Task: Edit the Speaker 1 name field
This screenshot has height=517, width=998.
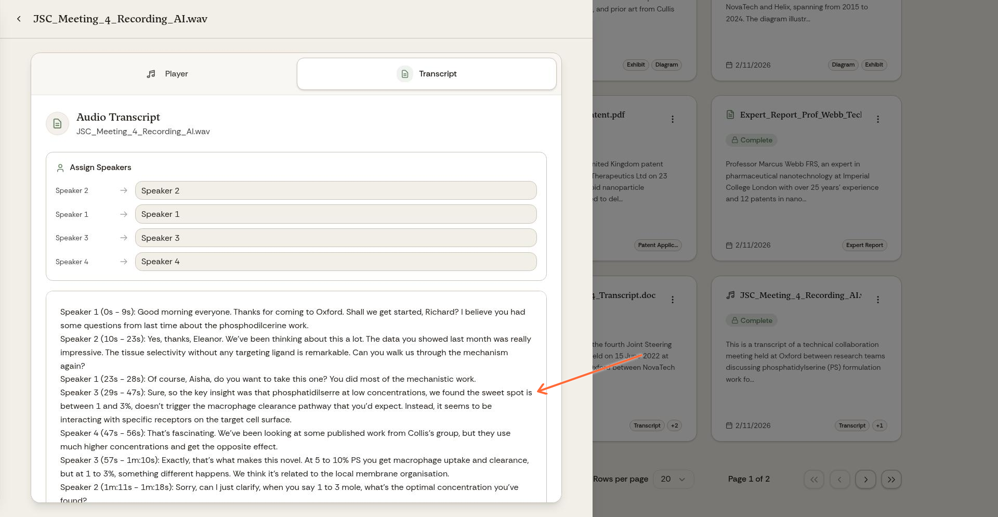Action: 335,214
